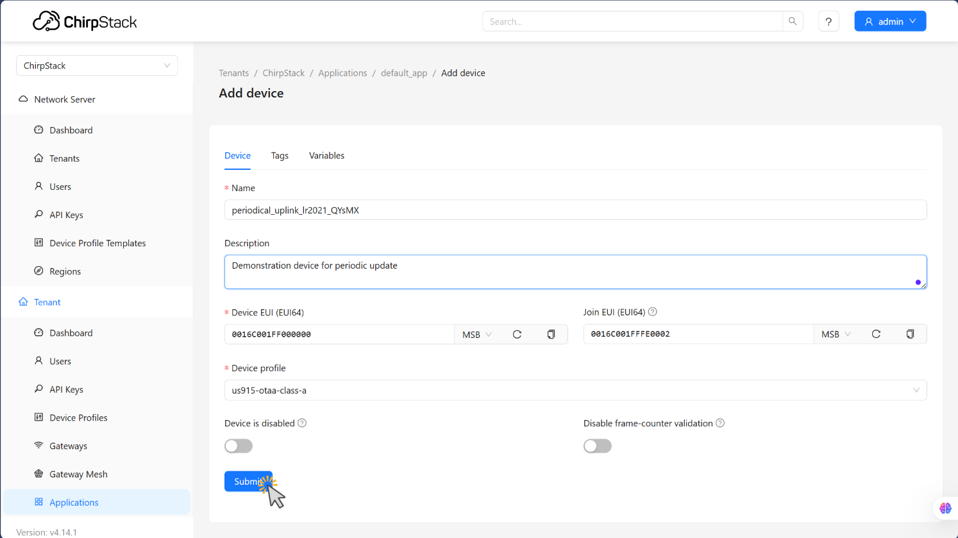The height and width of the screenshot is (538, 958).
Task: Open Join EUI MSB byte-order dropdown
Action: click(836, 335)
